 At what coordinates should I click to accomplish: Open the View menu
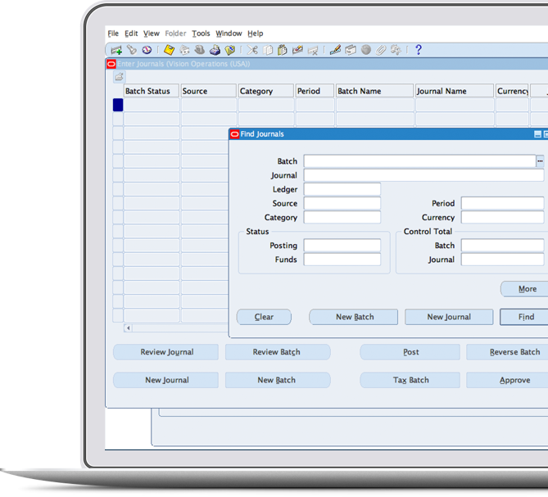152,34
